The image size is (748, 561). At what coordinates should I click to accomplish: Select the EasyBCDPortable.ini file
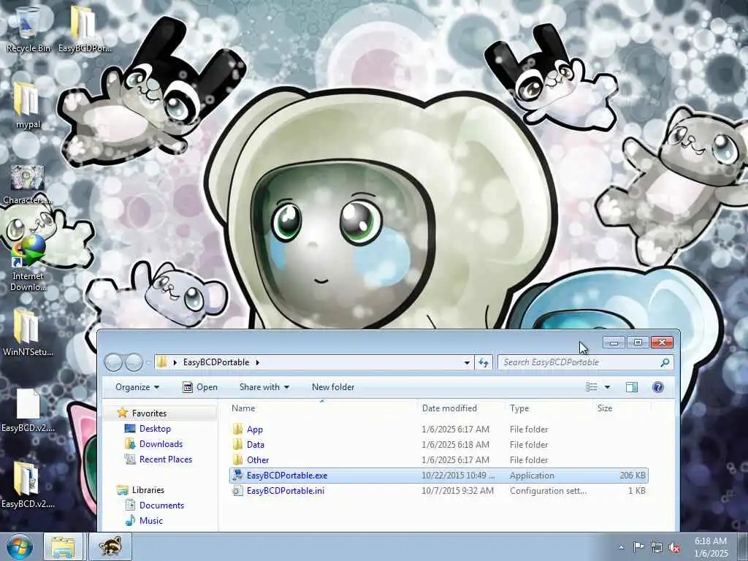point(286,490)
